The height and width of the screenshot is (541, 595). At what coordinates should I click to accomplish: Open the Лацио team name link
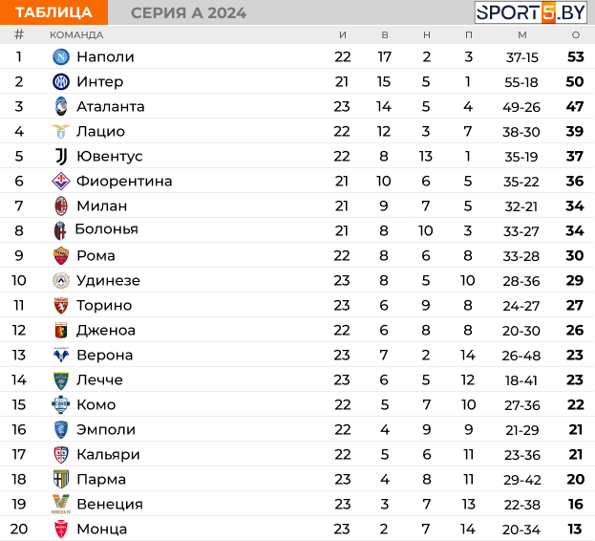click(x=100, y=131)
